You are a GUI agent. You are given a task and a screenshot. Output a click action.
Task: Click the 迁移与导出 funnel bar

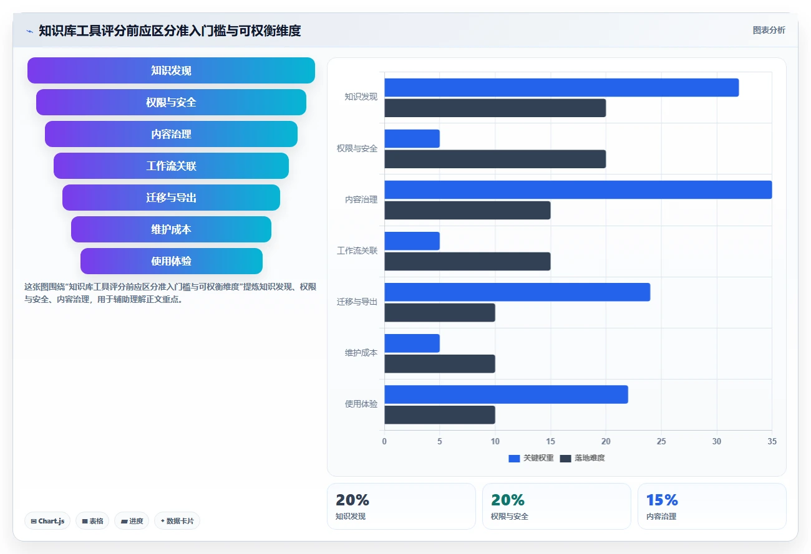[x=171, y=198]
